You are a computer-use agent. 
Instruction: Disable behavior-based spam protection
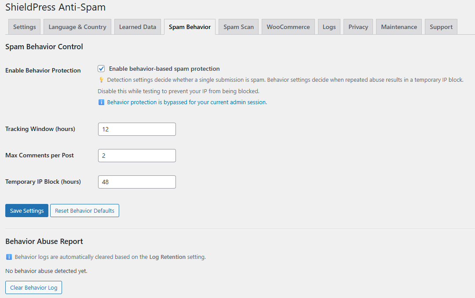101,68
